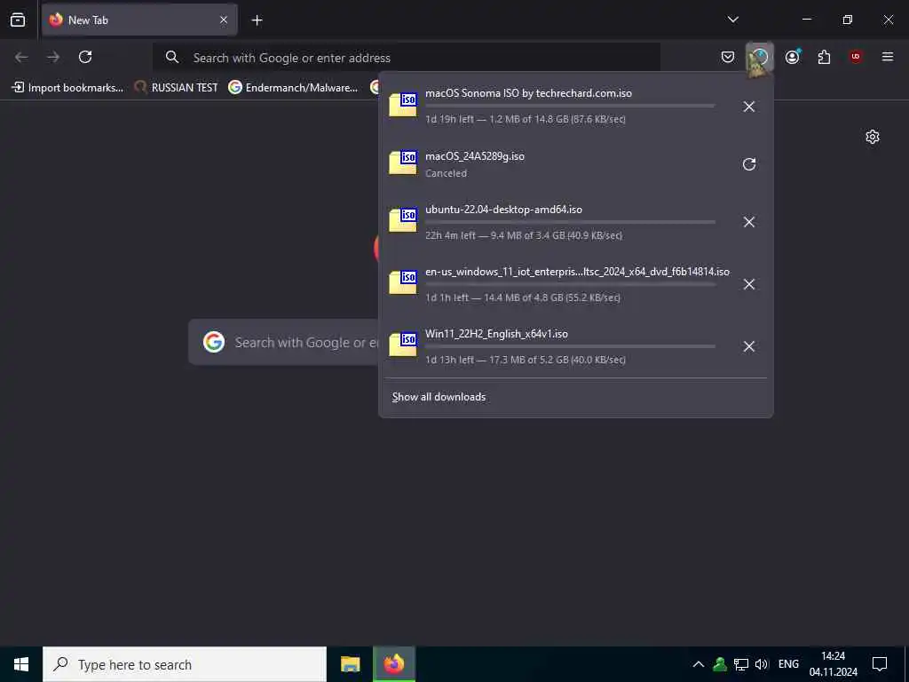This screenshot has height=682, width=909.
Task: Retry macOS_24A5289g.iso download
Action: coord(749,164)
